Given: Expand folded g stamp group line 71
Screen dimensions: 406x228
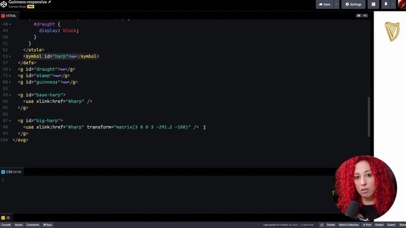Looking at the screenshot, I should coord(10,76).
